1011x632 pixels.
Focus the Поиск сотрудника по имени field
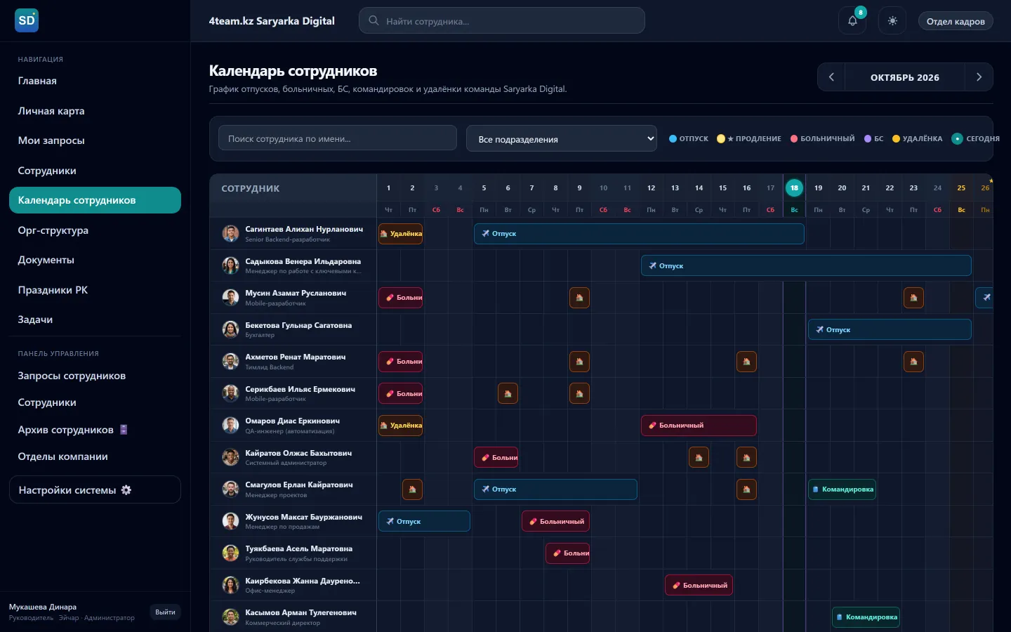tap(338, 138)
